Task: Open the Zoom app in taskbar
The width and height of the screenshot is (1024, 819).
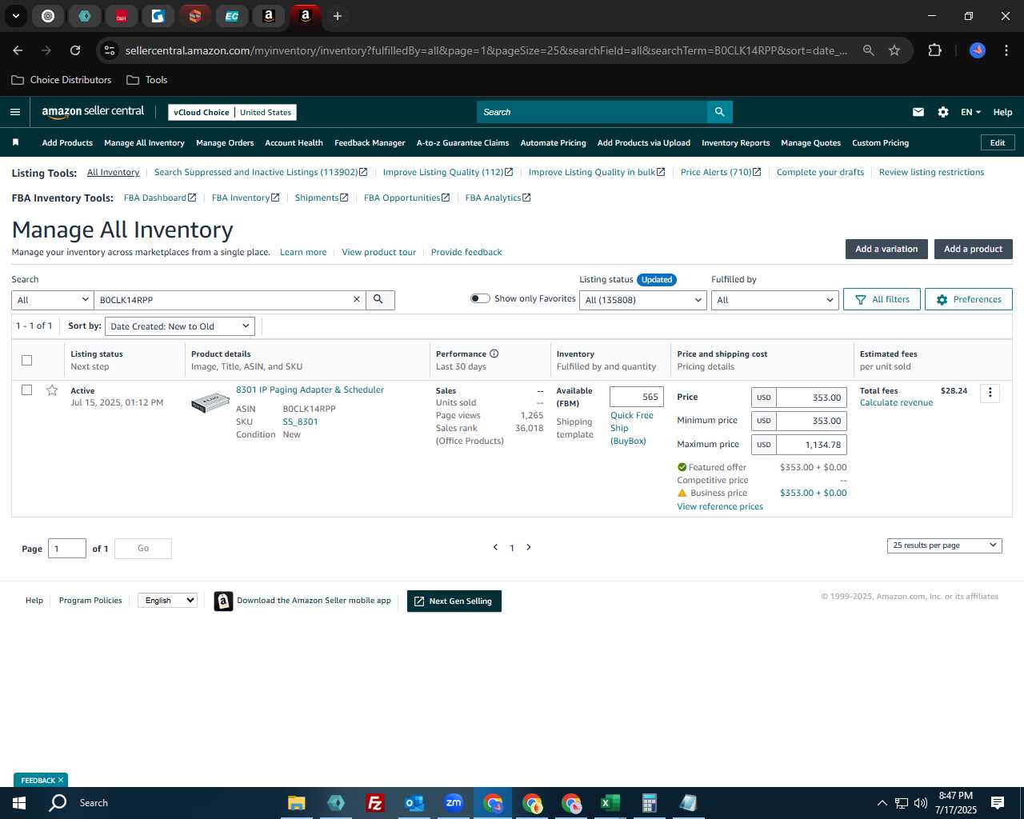Action: (x=454, y=803)
